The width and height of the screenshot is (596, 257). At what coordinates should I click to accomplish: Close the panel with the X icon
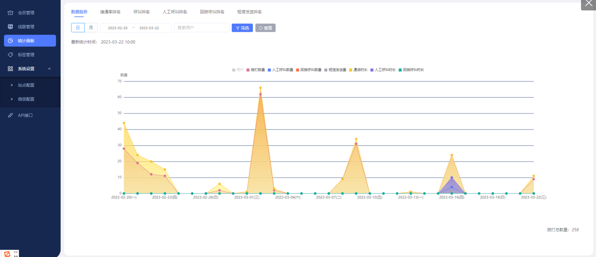coord(589,4)
